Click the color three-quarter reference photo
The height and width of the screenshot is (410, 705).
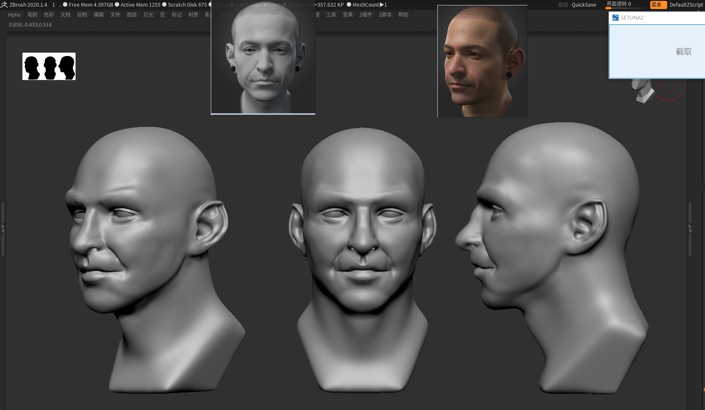(x=482, y=61)
